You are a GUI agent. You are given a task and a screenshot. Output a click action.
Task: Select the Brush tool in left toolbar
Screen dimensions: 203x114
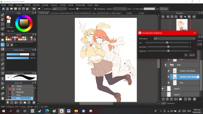[2, 15]
